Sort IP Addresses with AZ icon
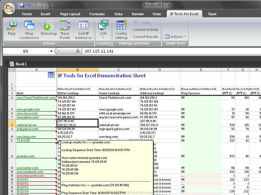Image resolution: width=261 pixels, height=195 pixels. (x=83, y=30)
